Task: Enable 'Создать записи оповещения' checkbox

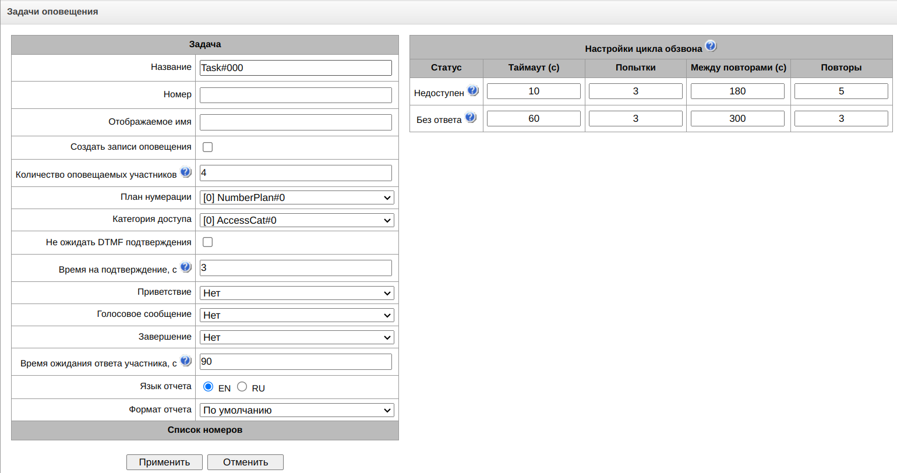Action: (207, 147)
